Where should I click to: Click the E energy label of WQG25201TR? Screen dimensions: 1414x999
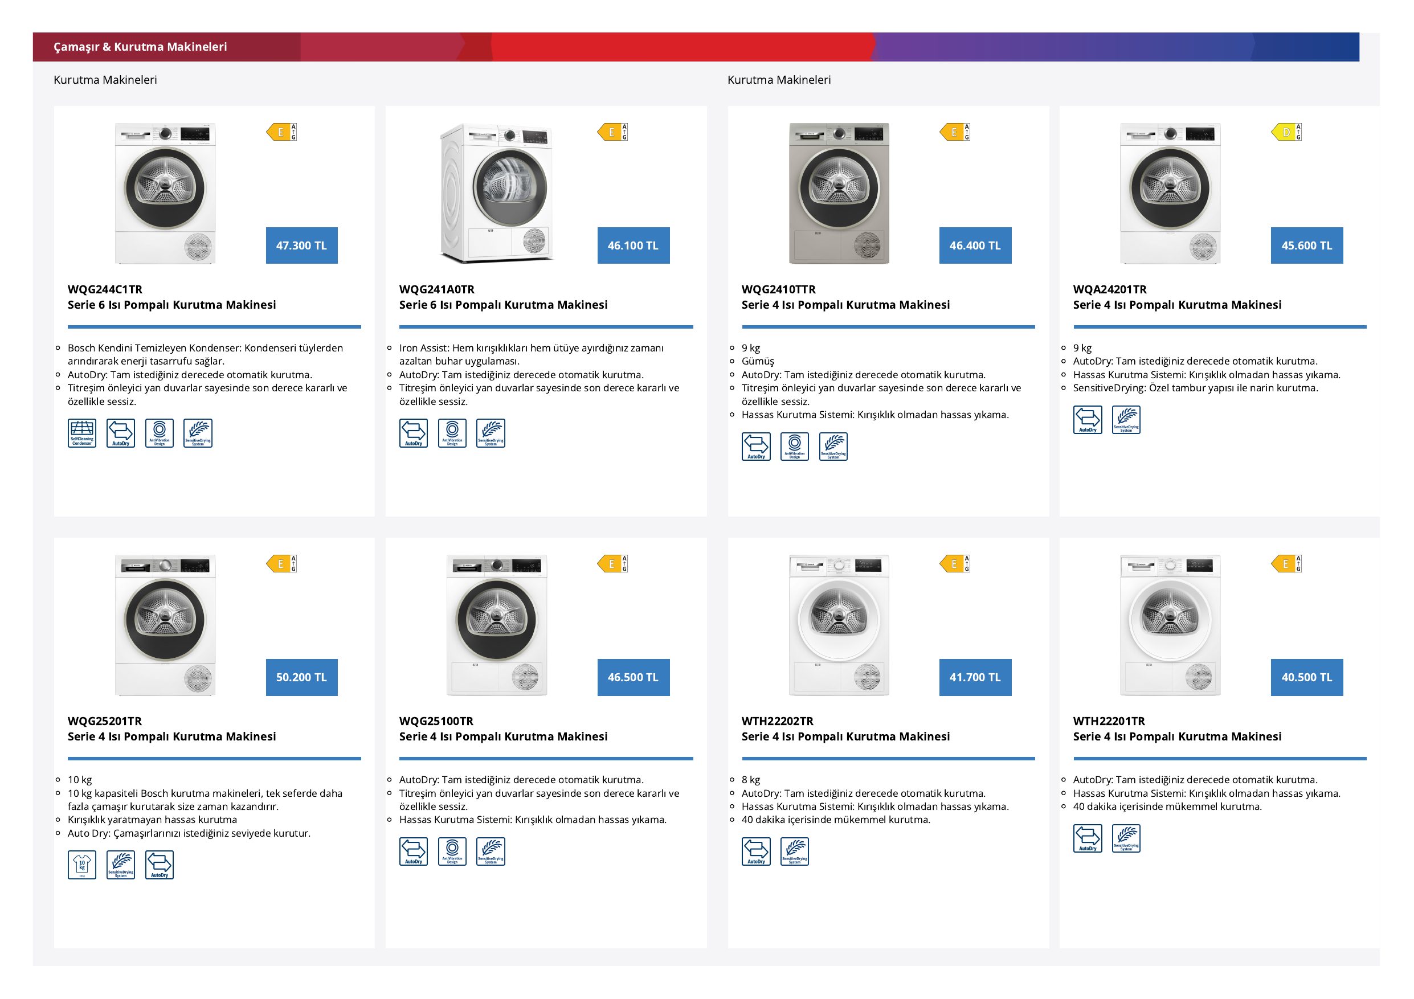coord(281,564)
